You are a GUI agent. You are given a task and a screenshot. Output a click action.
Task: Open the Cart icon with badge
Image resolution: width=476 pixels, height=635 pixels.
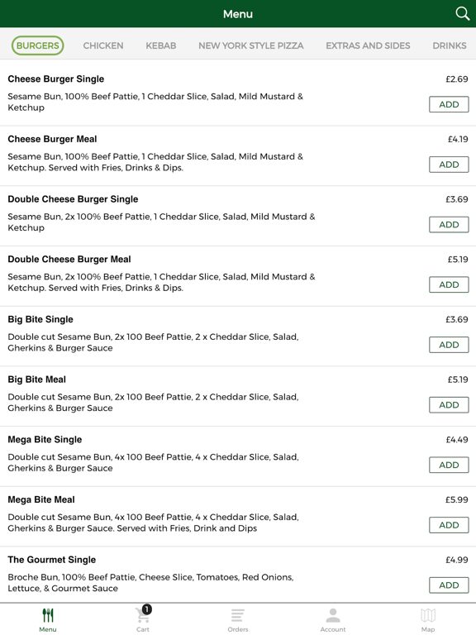143,614
